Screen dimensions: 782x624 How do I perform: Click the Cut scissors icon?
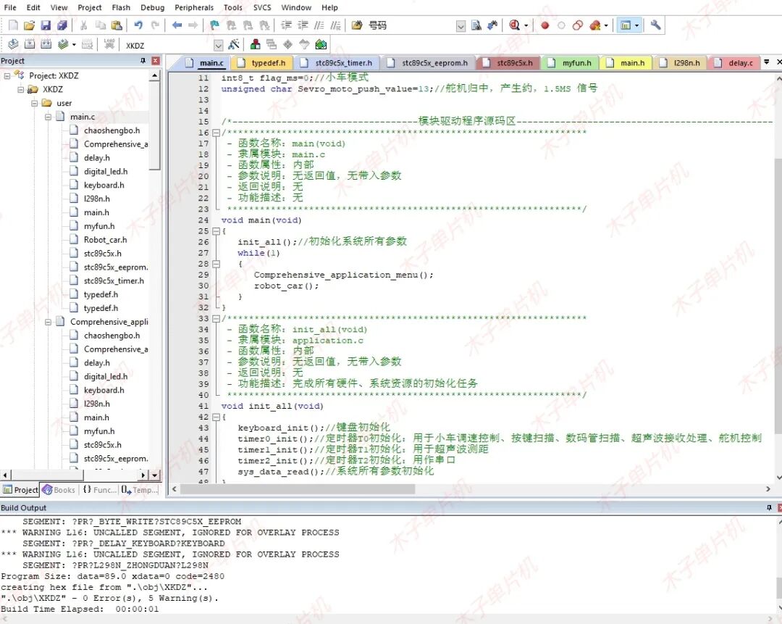point(84,25)
